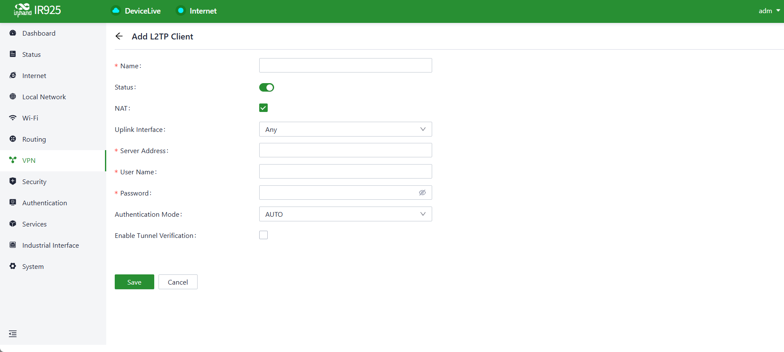Click the Wi-Fi signal icon
Image resolution: width=784 pixels, height=352 pixels.
[x=13, y=118]
